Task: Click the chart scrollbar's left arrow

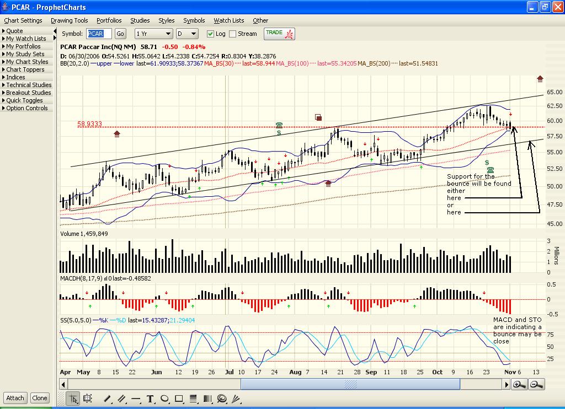Action: point(63,385)
